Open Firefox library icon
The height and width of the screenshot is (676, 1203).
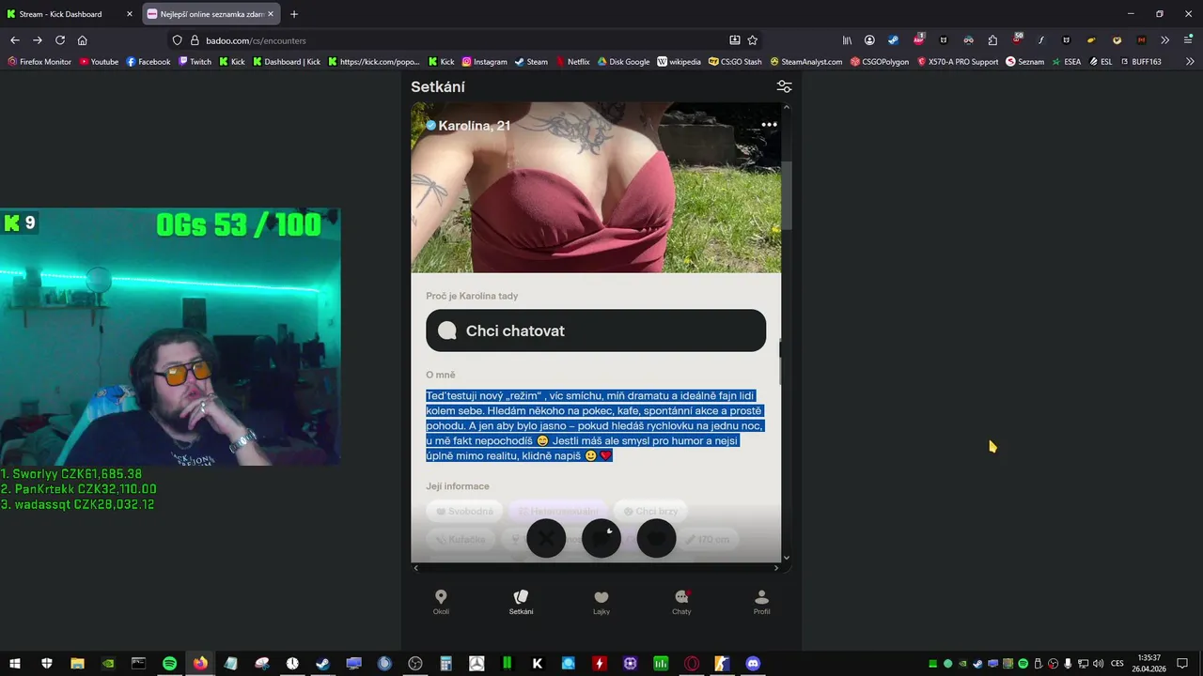[x=847, y=40]
